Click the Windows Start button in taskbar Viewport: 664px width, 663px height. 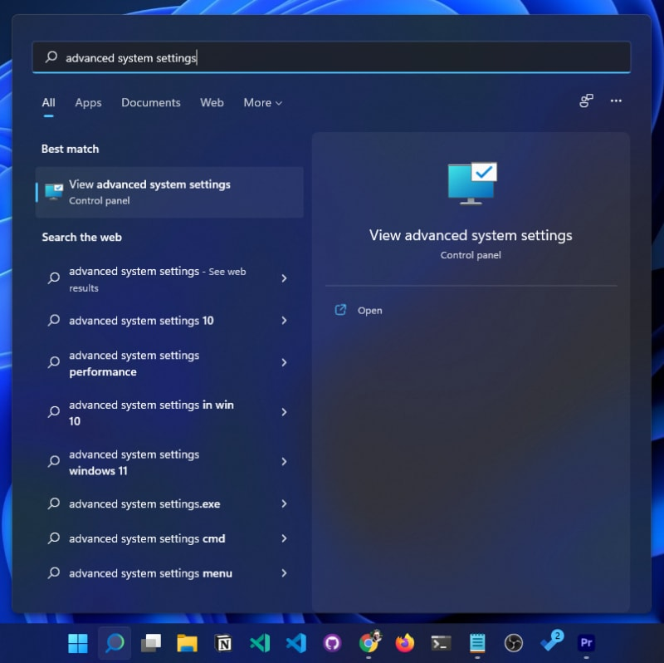pos(78,643)
